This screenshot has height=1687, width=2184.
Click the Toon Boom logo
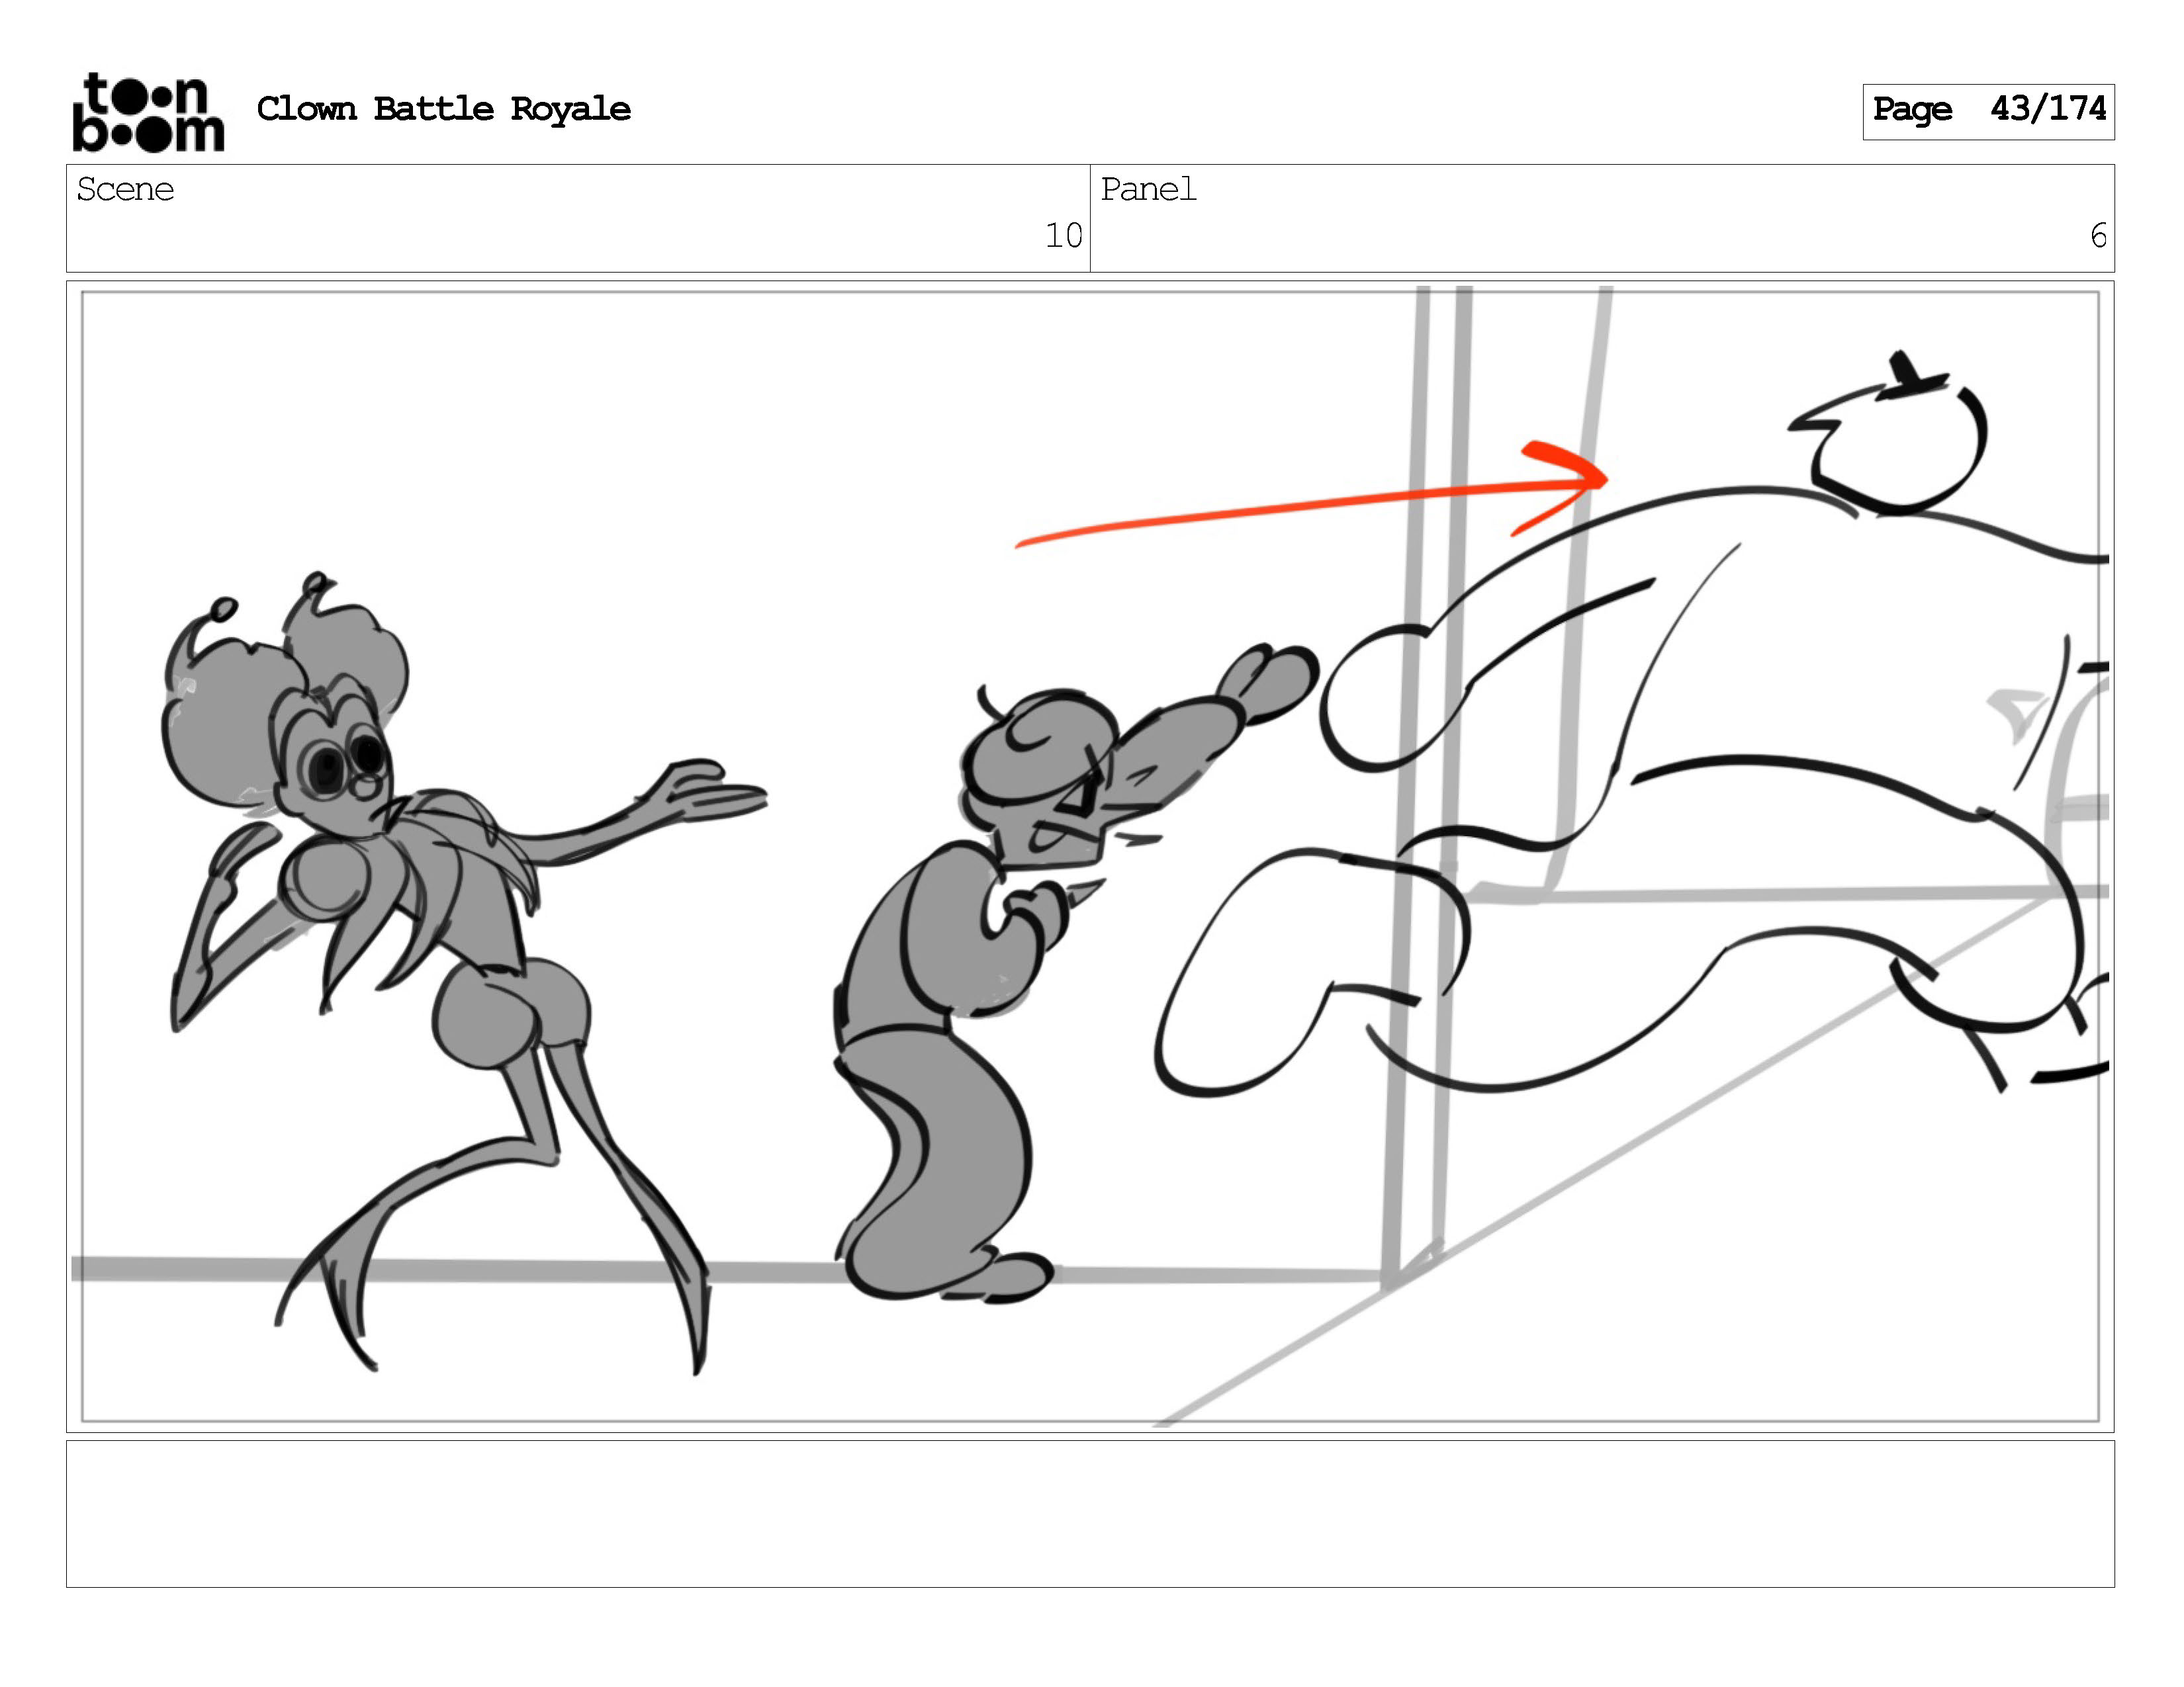click(148, 113)
